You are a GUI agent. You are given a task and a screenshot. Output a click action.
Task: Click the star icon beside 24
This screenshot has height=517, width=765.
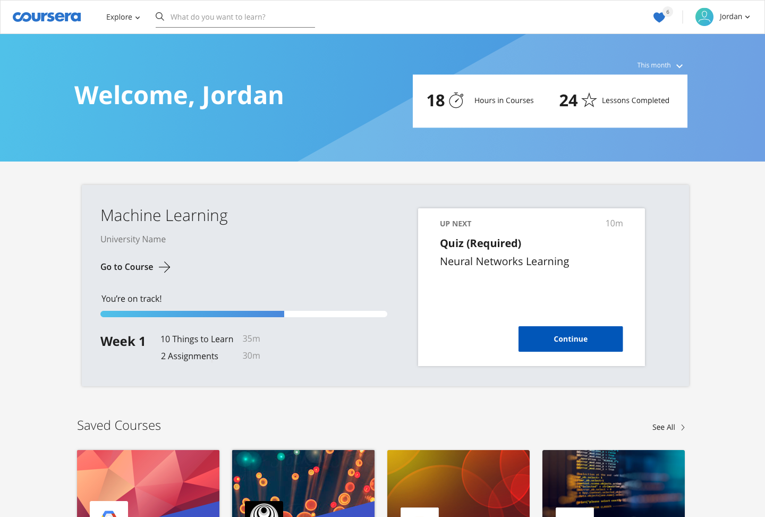(589, 100)
